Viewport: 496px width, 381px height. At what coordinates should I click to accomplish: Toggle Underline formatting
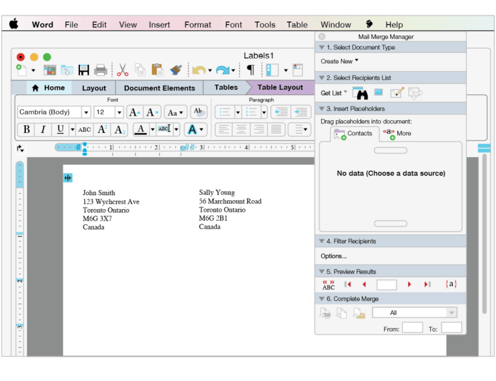coord(60,129)
